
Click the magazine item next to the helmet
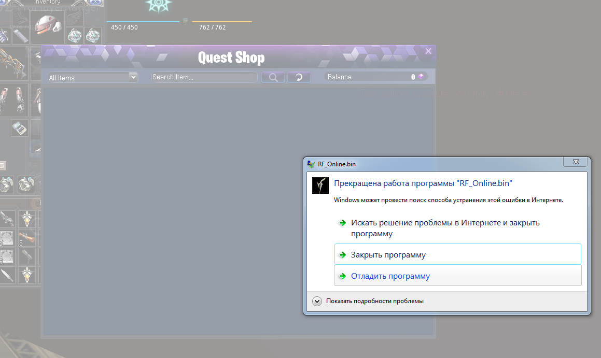click(20, 36)
